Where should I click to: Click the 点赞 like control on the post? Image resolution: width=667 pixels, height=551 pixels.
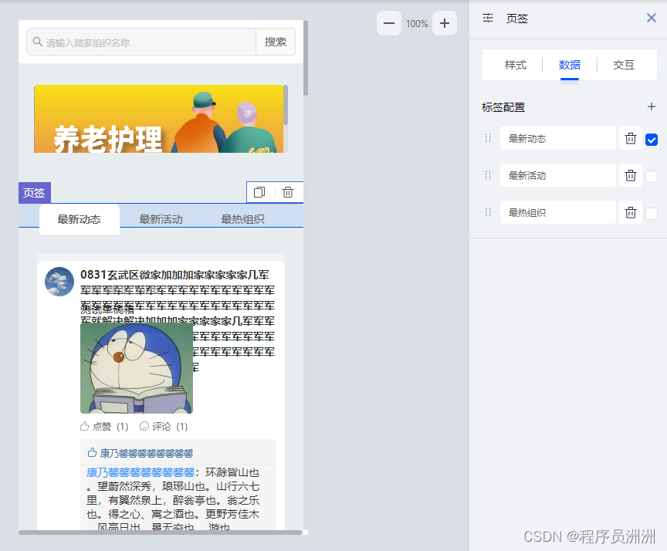(x=99, y=425)
